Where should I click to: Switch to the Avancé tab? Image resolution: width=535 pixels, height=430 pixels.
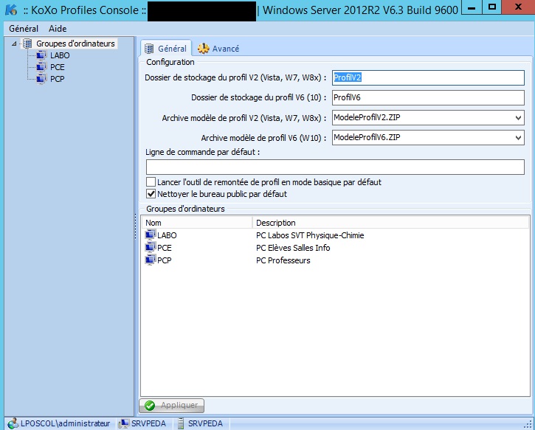click(218, 49)
